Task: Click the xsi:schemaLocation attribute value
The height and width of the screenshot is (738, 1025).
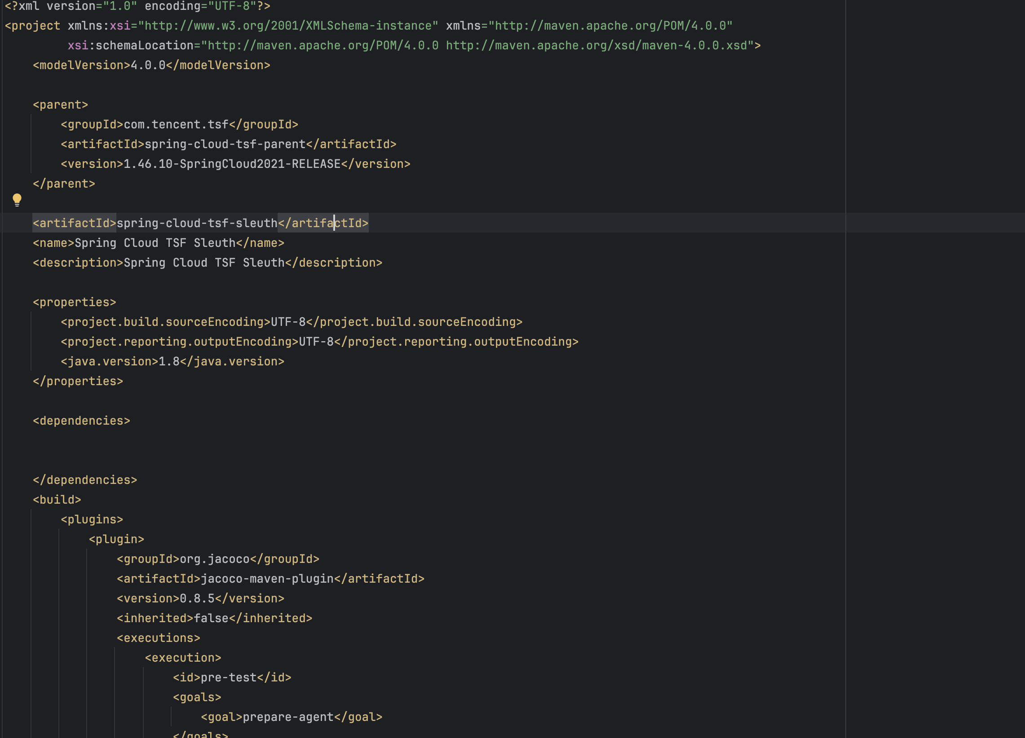Action: [477, 46]
